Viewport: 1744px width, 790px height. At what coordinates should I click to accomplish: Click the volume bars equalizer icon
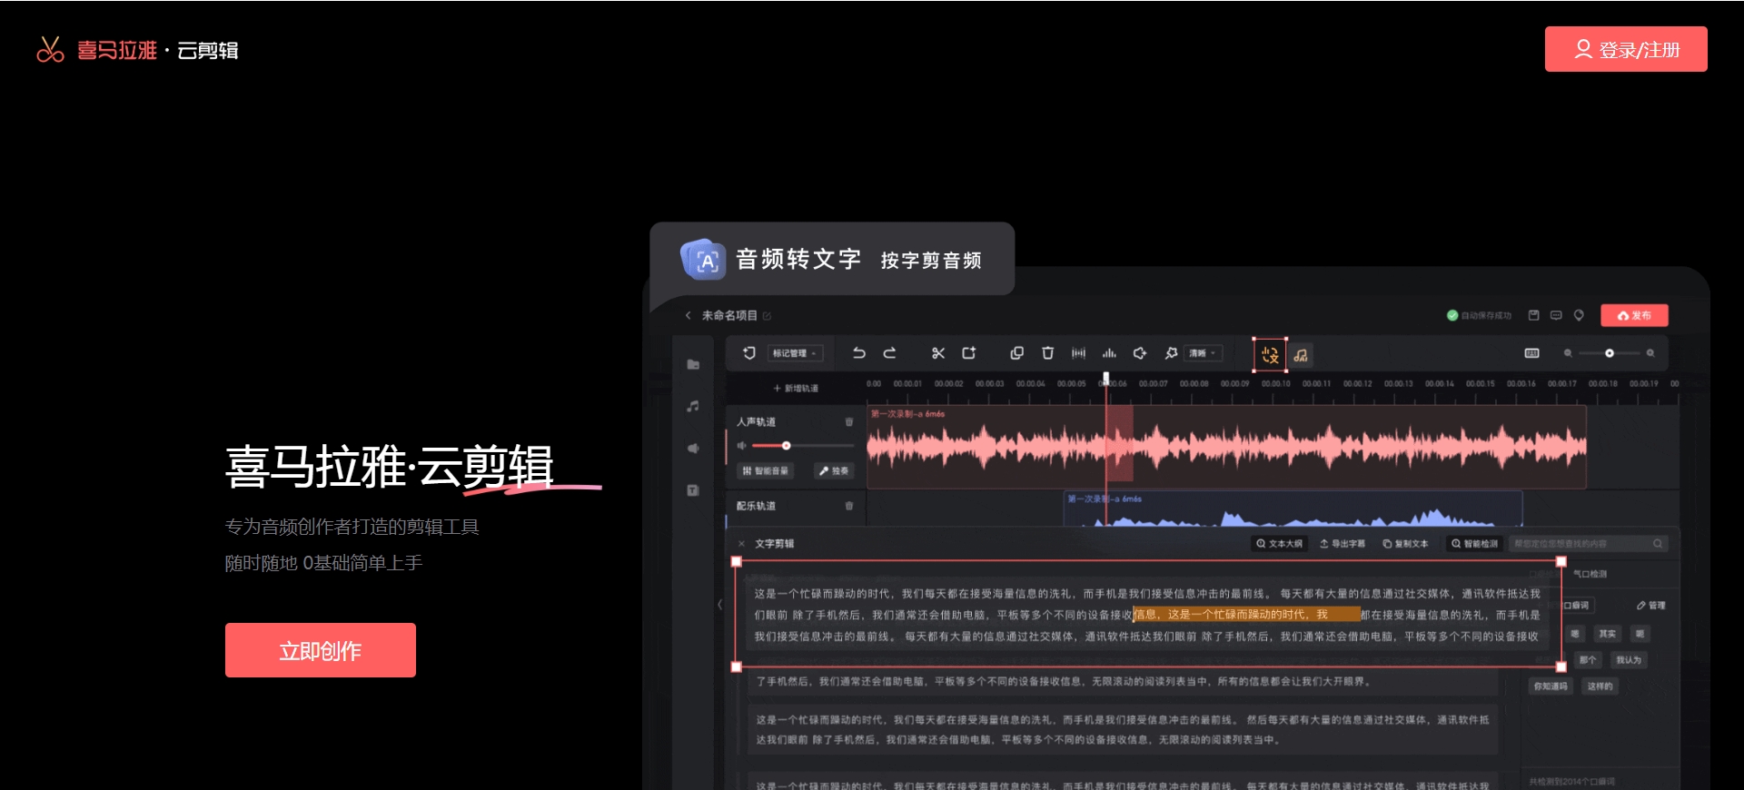1109,352
